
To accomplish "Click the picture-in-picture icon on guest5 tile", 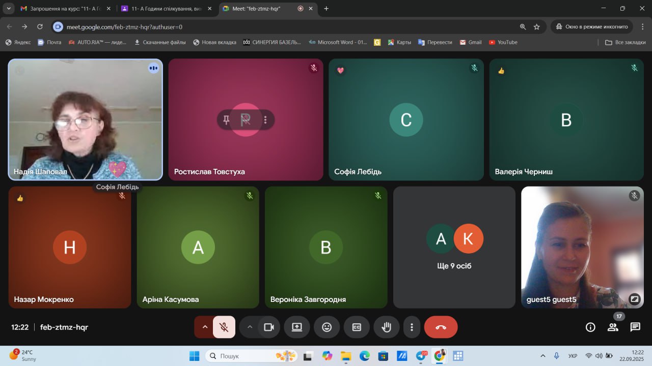I will click(634, 299).
